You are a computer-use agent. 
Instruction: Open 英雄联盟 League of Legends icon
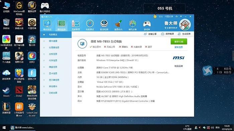tap(6, 108)
